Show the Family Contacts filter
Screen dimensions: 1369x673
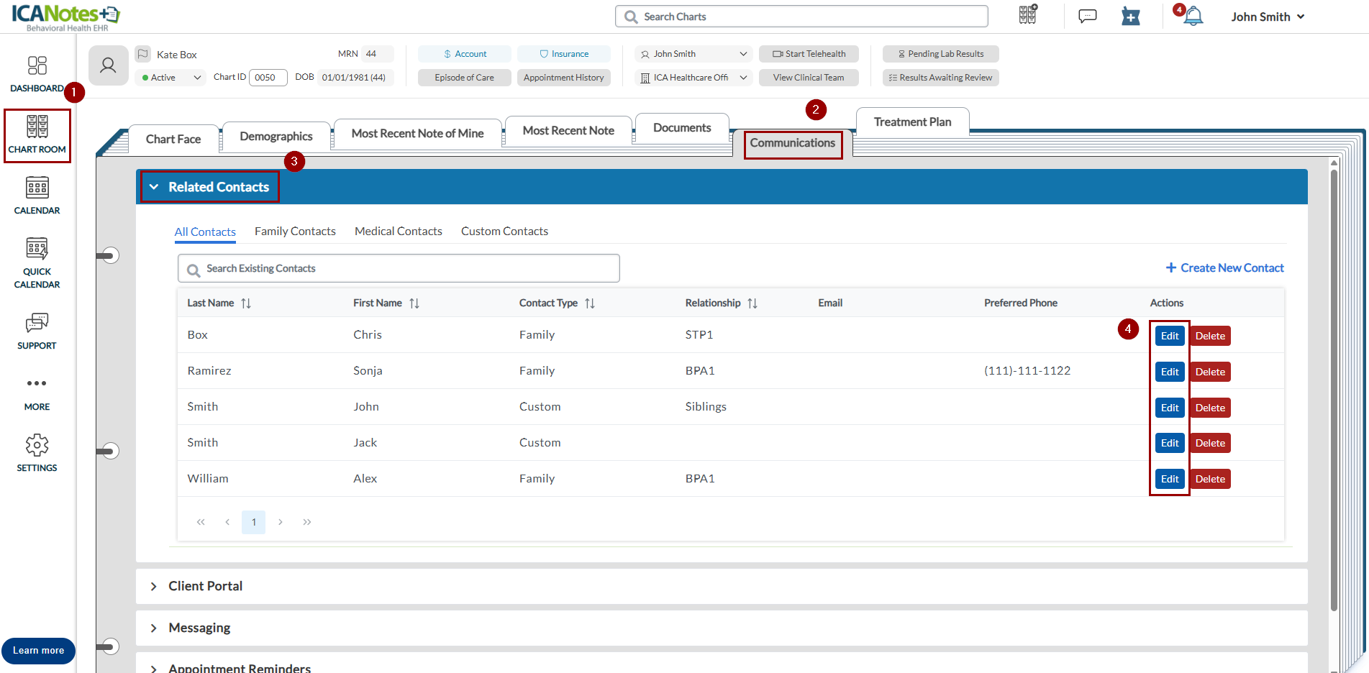(x=295, y=232)
